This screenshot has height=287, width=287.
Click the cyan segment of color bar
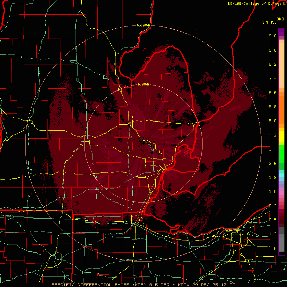[282, 175]
